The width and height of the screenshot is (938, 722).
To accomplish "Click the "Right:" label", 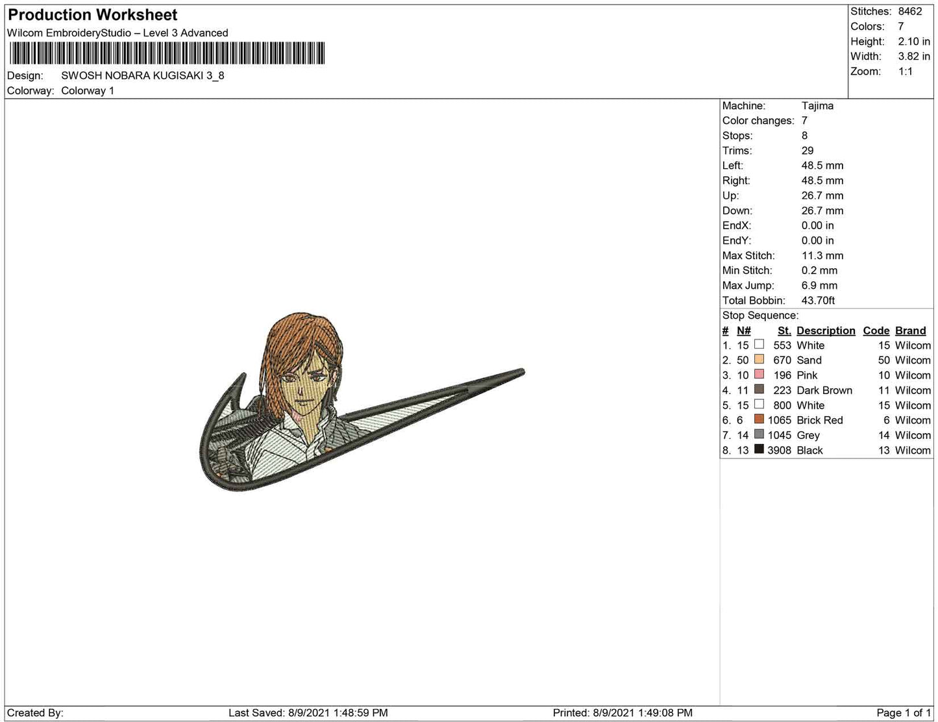I will pyautogui.click(x=736, y=180).
